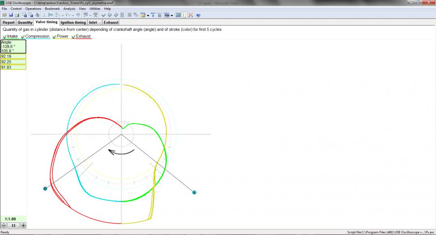Click the red X toolbar icon
This screenshot has width=436, height=235.
[x=190, y=15]
